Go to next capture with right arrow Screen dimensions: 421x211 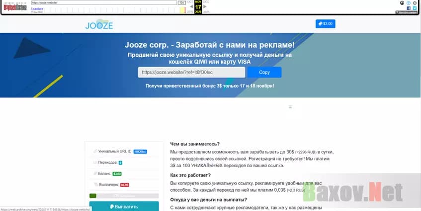click(x=205, y=6)
